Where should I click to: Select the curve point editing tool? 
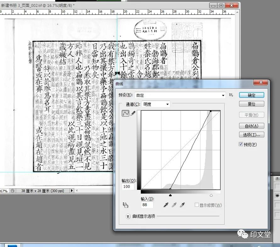pyautogui.click(x=126, y=113)
